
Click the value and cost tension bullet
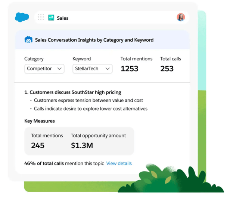88,100
